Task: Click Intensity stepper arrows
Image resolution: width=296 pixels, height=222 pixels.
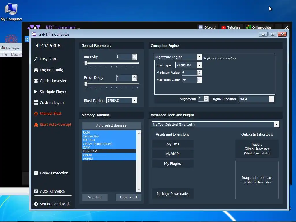Action: pos(134,57)
